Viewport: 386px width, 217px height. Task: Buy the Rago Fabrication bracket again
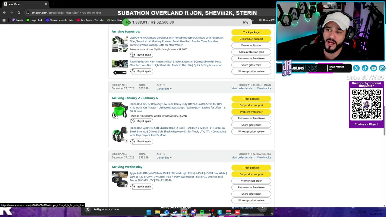click(x=141, y=71)
